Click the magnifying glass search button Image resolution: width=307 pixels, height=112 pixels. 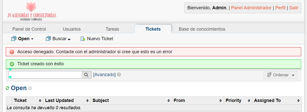tap(86, 75)
